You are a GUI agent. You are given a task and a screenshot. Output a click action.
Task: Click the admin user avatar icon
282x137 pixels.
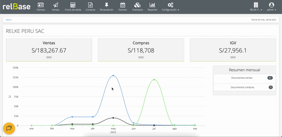[x=271, y=5]
